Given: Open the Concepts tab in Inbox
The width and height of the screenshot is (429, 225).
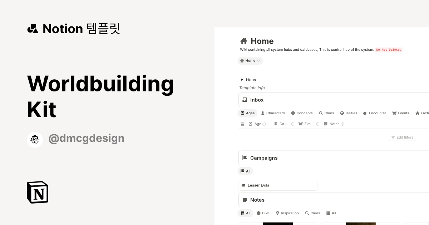Looking at the screenshot, I should tap(302, 113).
